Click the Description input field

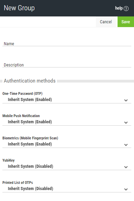click(67, 65)
